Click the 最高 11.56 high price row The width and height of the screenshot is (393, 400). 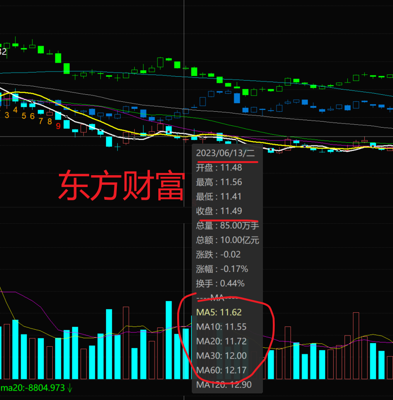pos(219,182)
